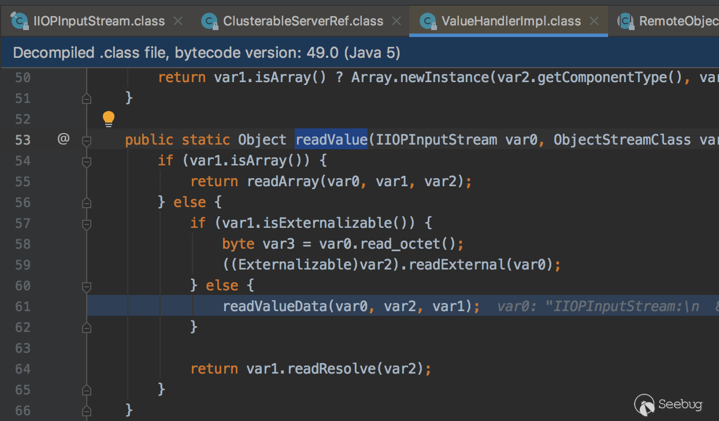Toggle fold end marker on line 62
719x421 pixels.
click(87, 327)
